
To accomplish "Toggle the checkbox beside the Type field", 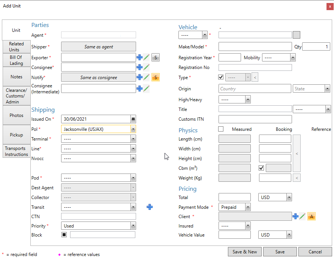I will [222, 77].
